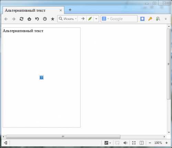The height and width of the screenshot is (148, 172).
Task: Open a new tab with the plus button
Action: (70, 10)
